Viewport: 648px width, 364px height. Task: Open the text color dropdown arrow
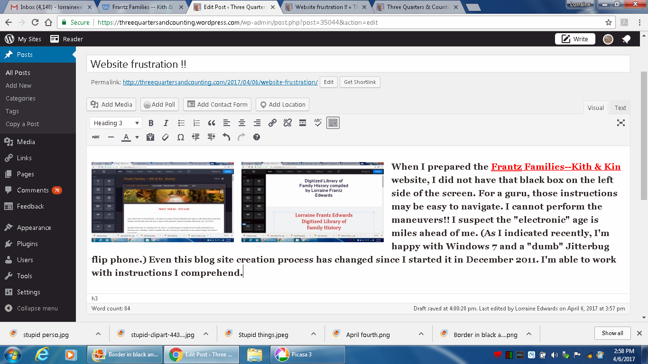tap(137, 137)
